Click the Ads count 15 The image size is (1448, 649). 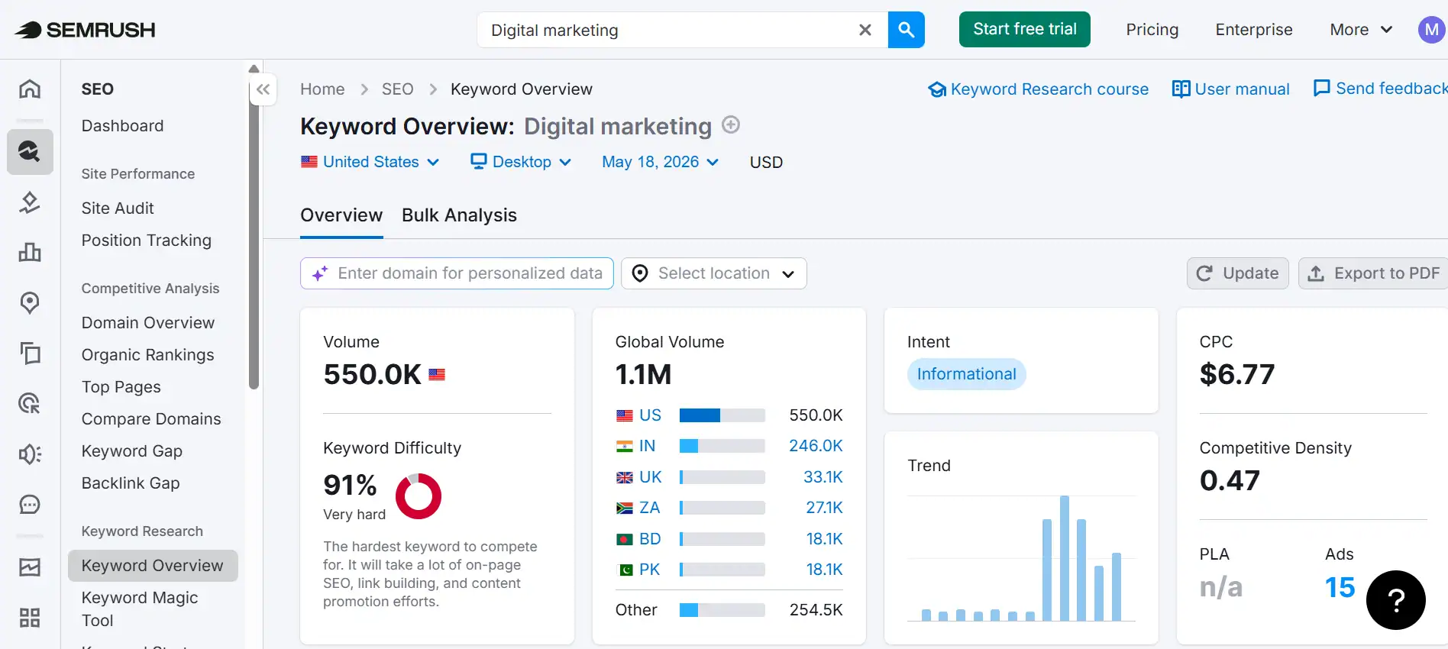point(1340,587)
